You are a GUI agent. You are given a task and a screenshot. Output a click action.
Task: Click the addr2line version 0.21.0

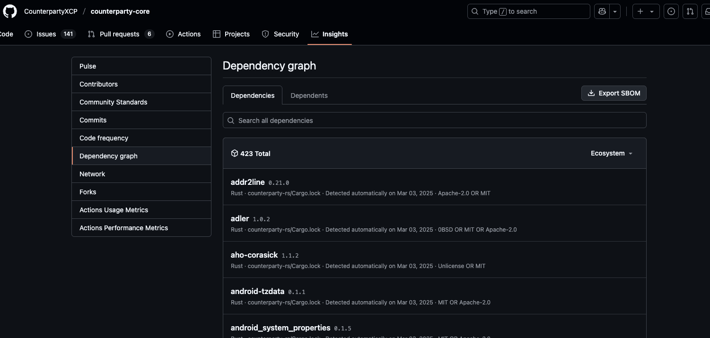(x=279, y=182)
